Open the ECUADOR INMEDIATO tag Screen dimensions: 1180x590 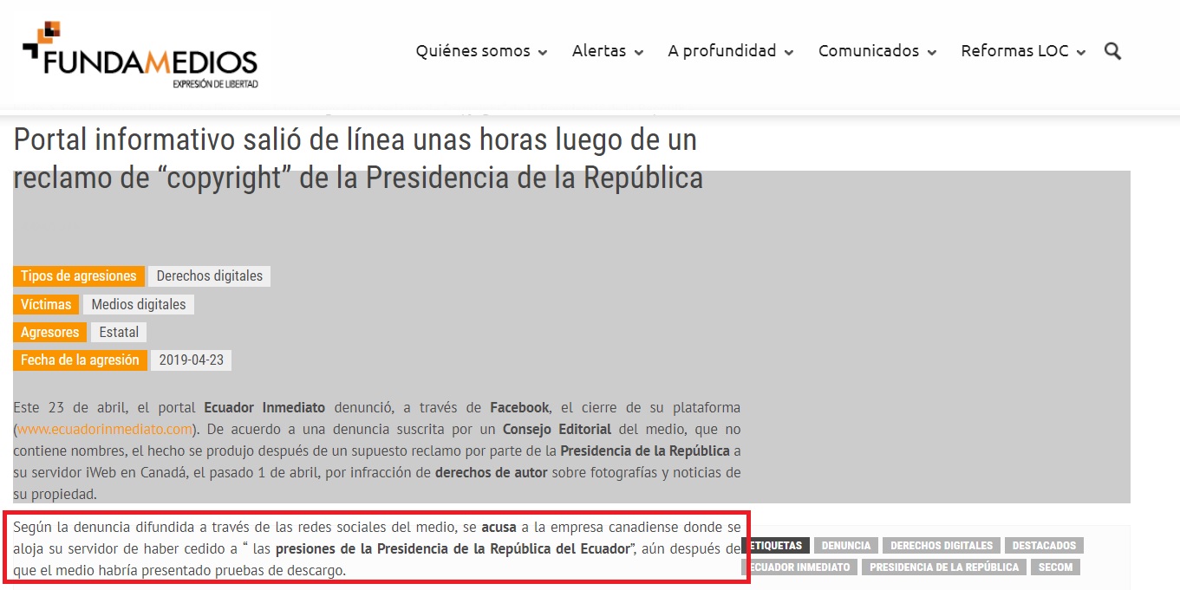click(799, 567)
